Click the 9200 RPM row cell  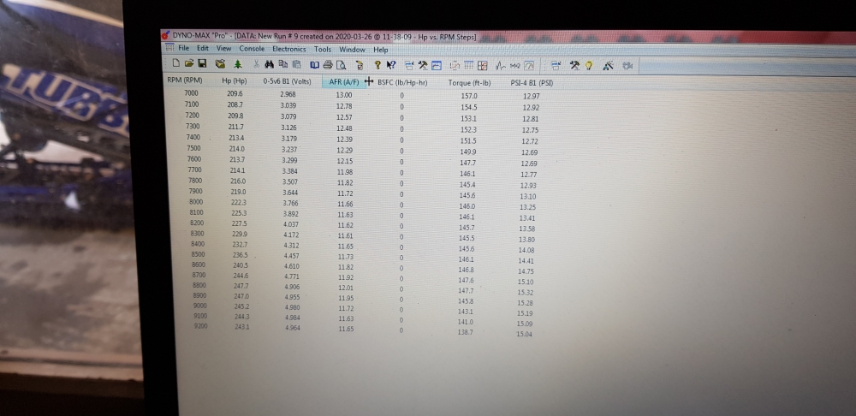point(201,326)
